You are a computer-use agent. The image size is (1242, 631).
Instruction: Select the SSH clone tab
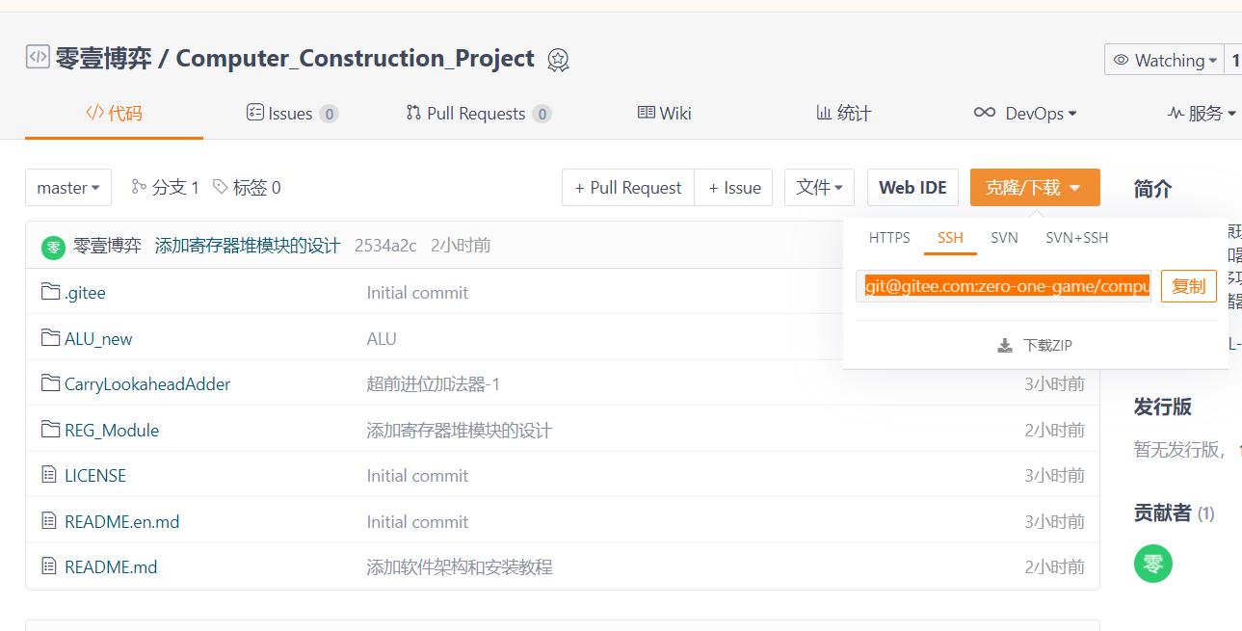[x=950, y=237]
